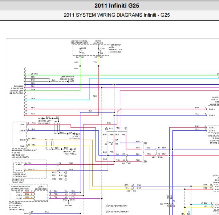Click the "YEL" wire label below fuse block
219x215 pixels.
click(x=95, y=62)
